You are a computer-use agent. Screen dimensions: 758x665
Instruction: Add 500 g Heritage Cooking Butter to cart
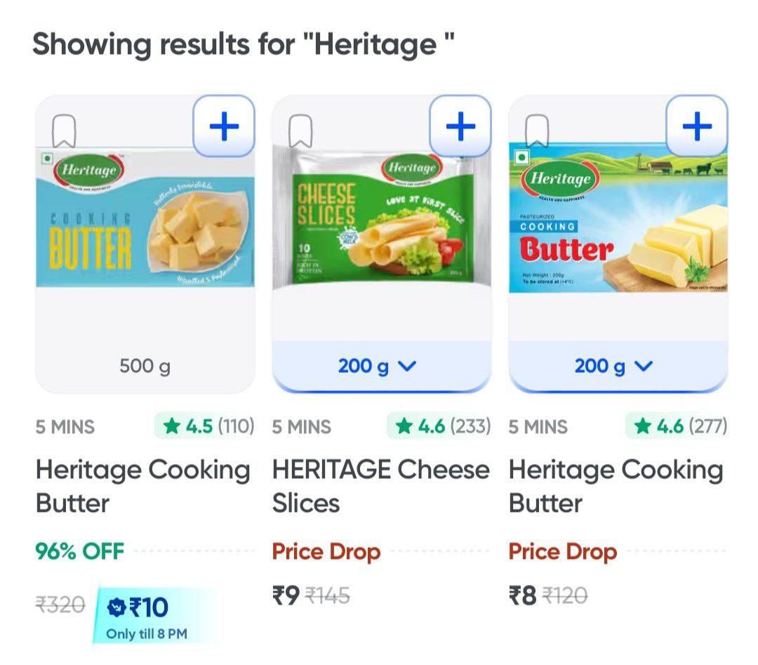[x=224, y=126]
